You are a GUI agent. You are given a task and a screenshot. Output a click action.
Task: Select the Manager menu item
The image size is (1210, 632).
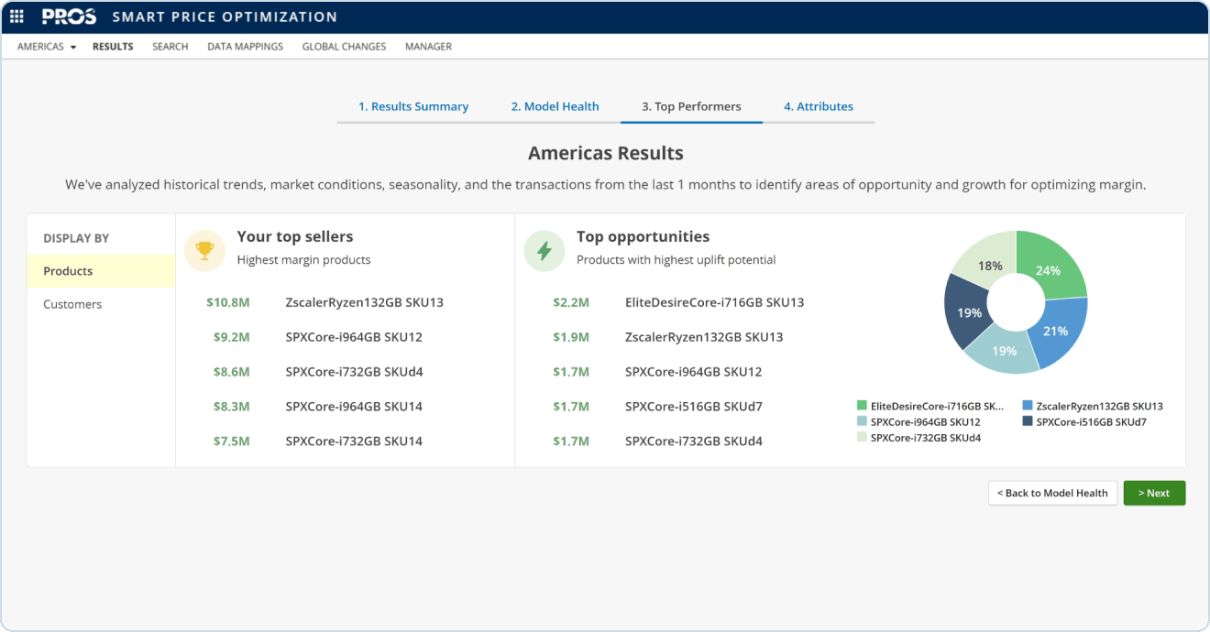point(428,47)
